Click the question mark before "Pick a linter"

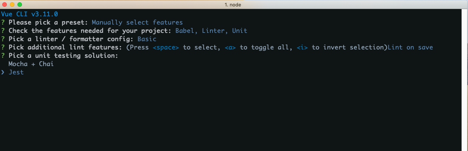[3, 39]
